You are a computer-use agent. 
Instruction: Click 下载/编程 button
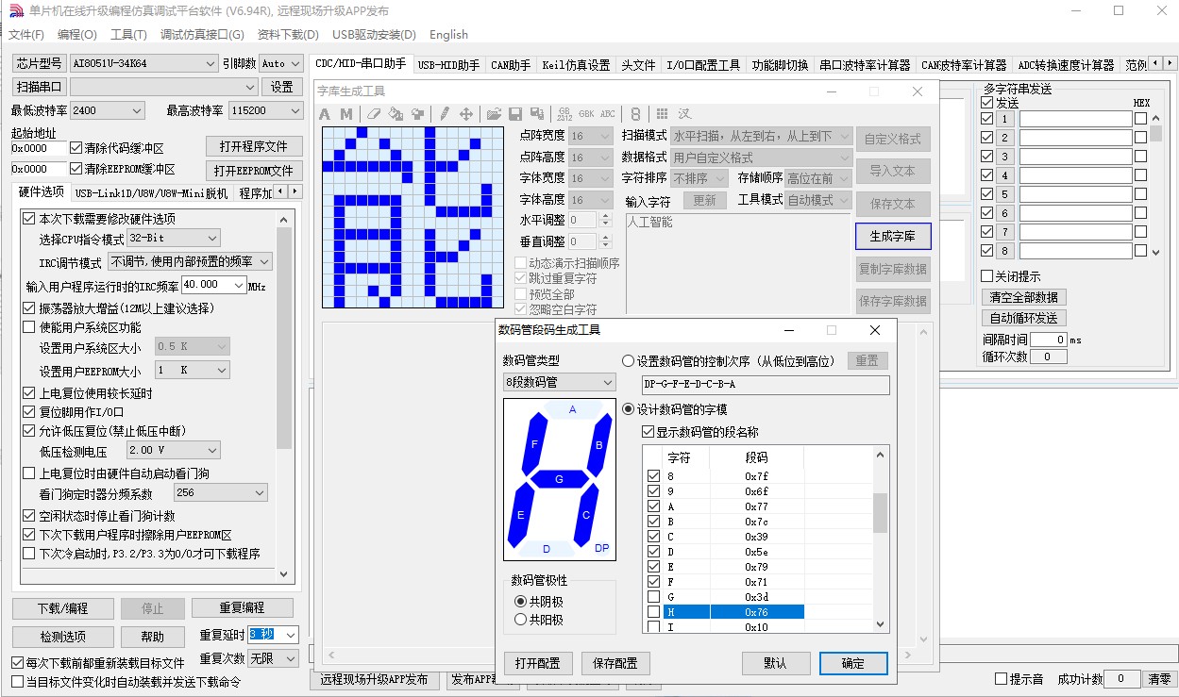(x=63, y=608)
